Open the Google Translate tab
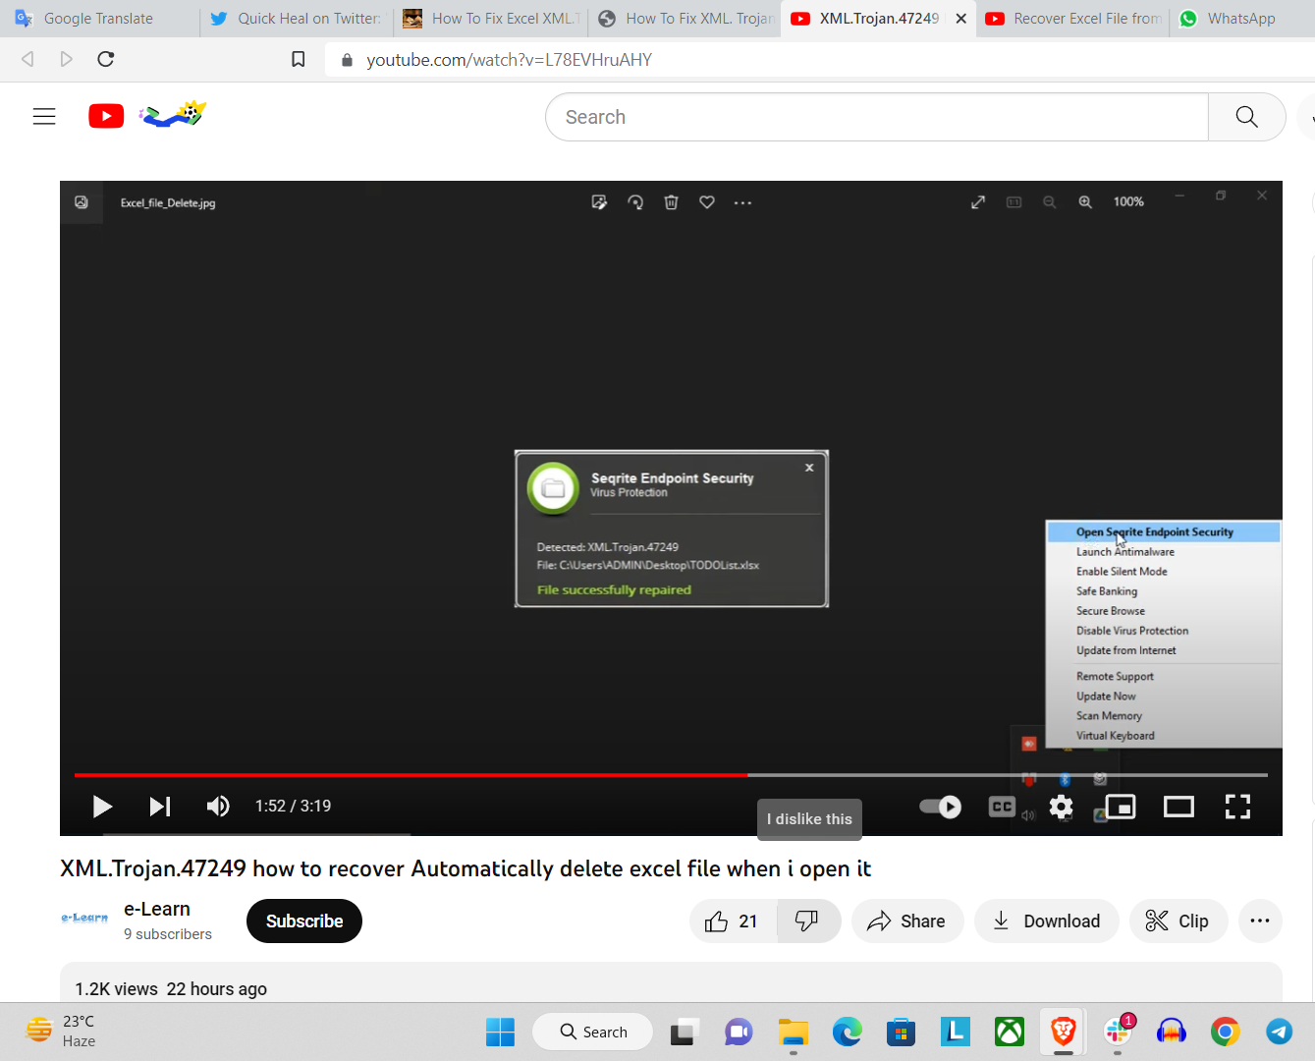This screenshot has height=1061, width=1315. coord(98,19)
